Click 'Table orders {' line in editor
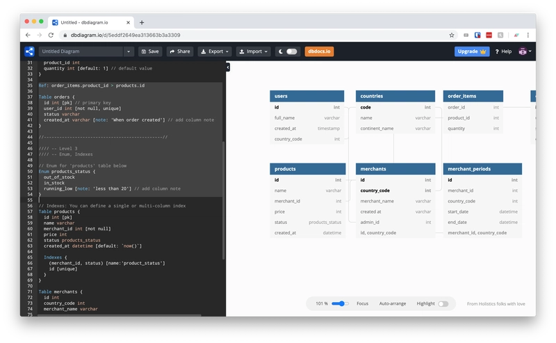The width and height of the screenshot is (556, 343). pos(57,97)
